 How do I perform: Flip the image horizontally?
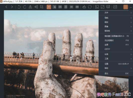[30, 7]
